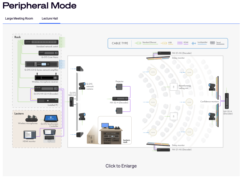The height and width of the screenshot is (180, 244).
Task: Click the Wireless microphone receiver icon
Action: (x=47, y=77)
